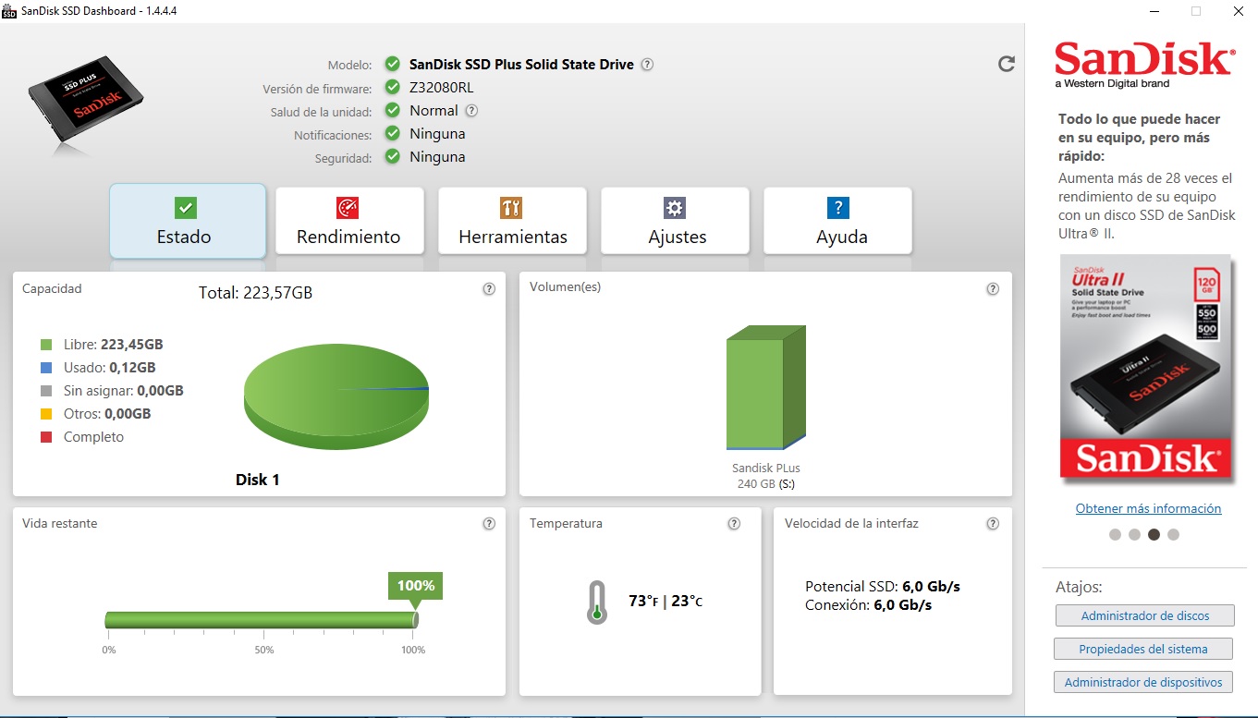Click the refresh icon at top right
The width and height of the screenshot is (1258, 718).
coord(1007,64)
